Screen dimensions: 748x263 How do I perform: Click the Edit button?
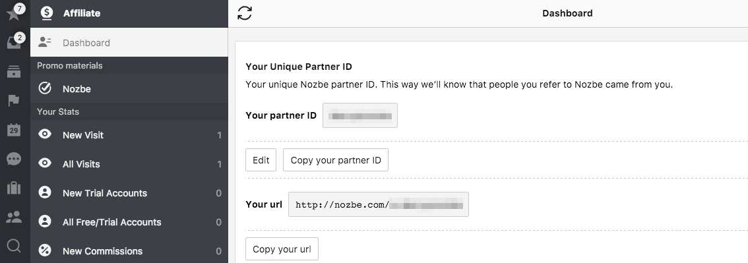point(261,160)
